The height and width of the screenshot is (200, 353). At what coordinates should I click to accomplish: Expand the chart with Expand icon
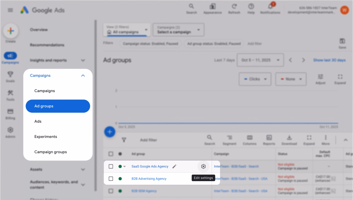[x=340, y=79]
